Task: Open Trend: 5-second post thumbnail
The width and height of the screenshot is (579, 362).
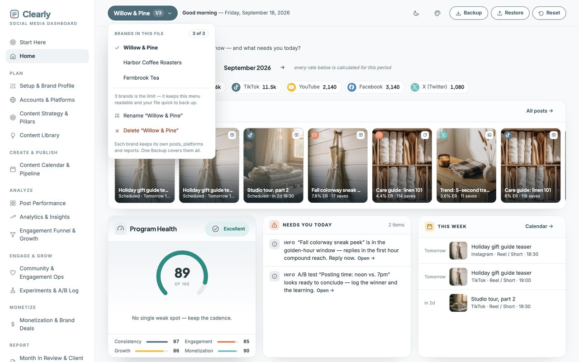Action: point(466,166)
